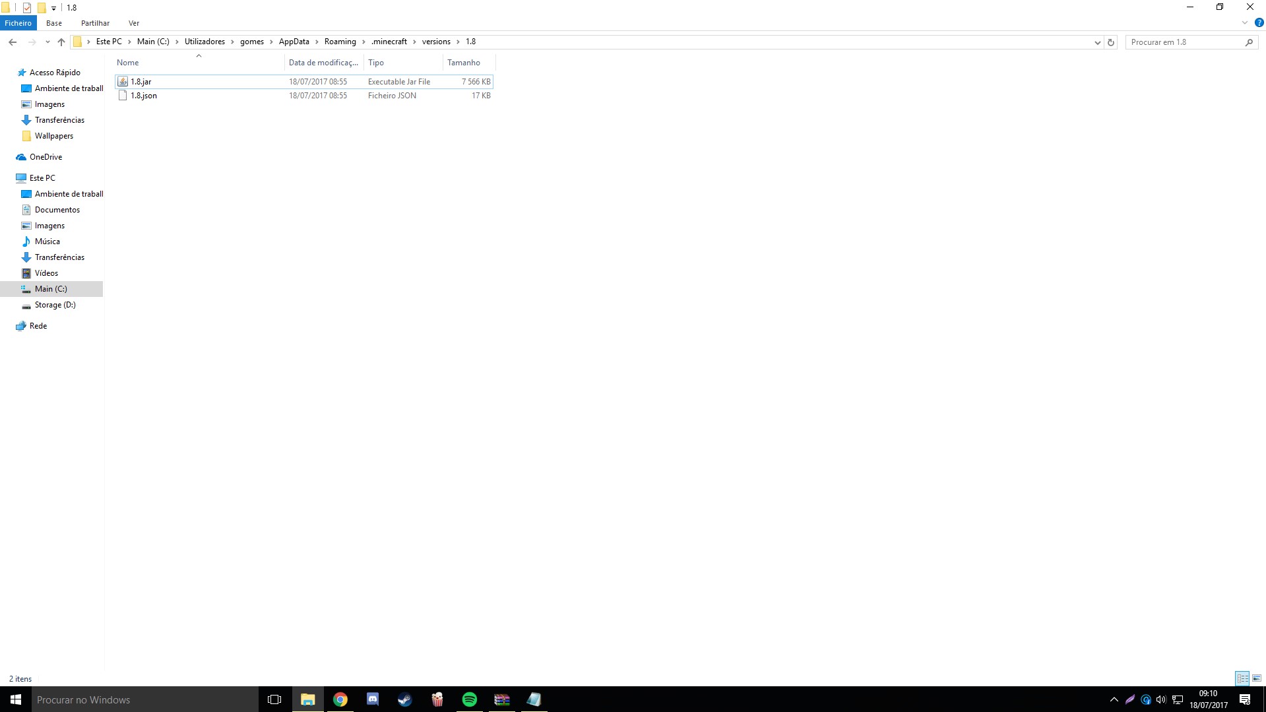The height and width of the screenshot is (712, 1266).
Task: Open Spotify from taskbar
Action: [x=470, y=699]
